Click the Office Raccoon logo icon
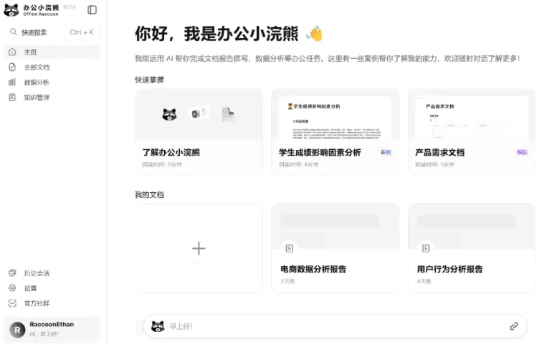Image resolution: width=557 pixels, height=347 pixels. (11, 10)
